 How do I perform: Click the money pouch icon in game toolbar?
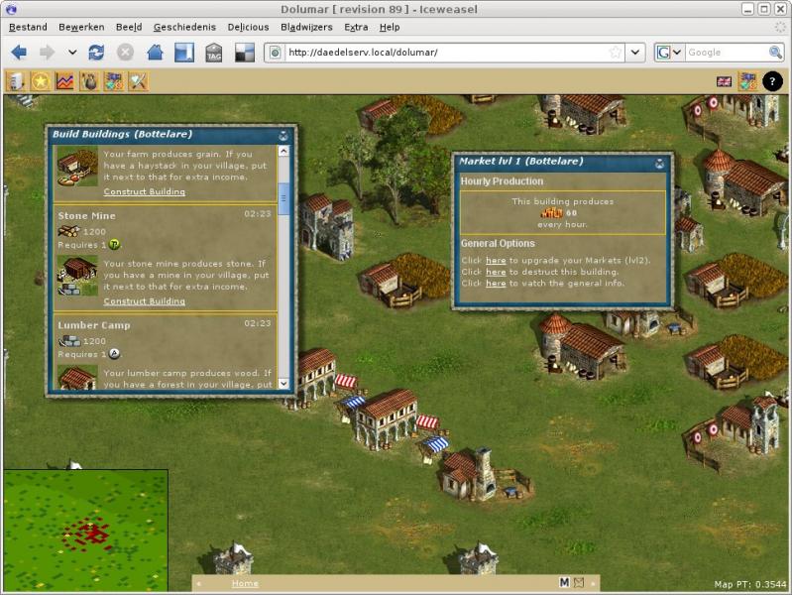pos(89,81)
